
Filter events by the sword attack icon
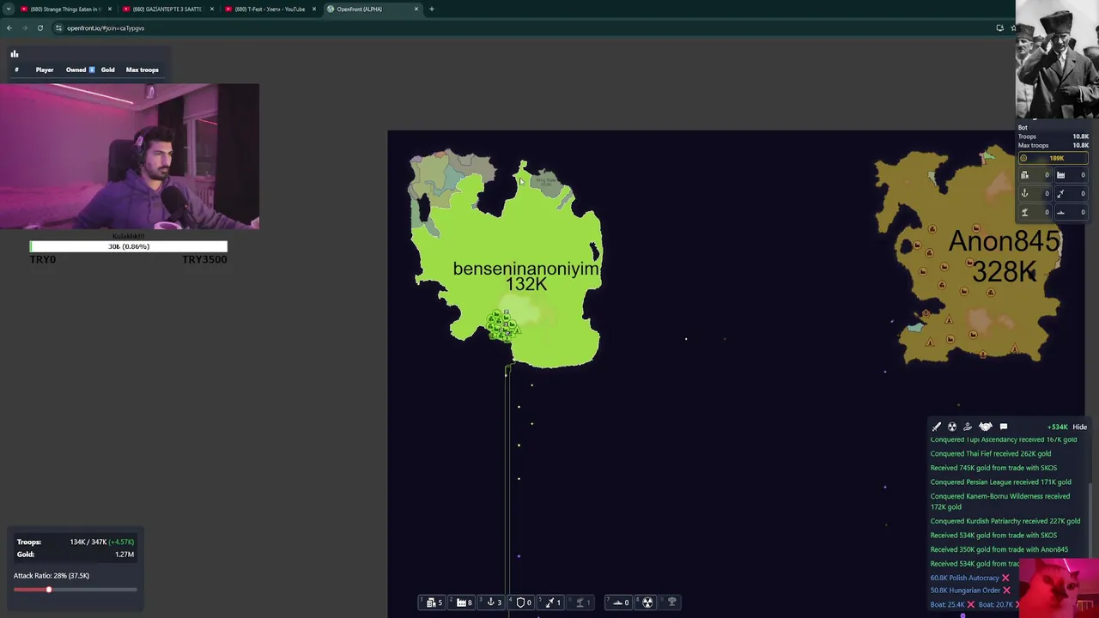(937, 427)
